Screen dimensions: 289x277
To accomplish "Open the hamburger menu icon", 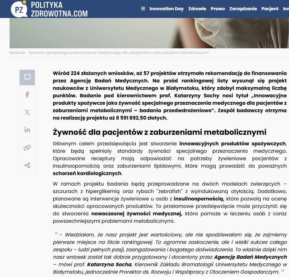I will pos(143,9).
